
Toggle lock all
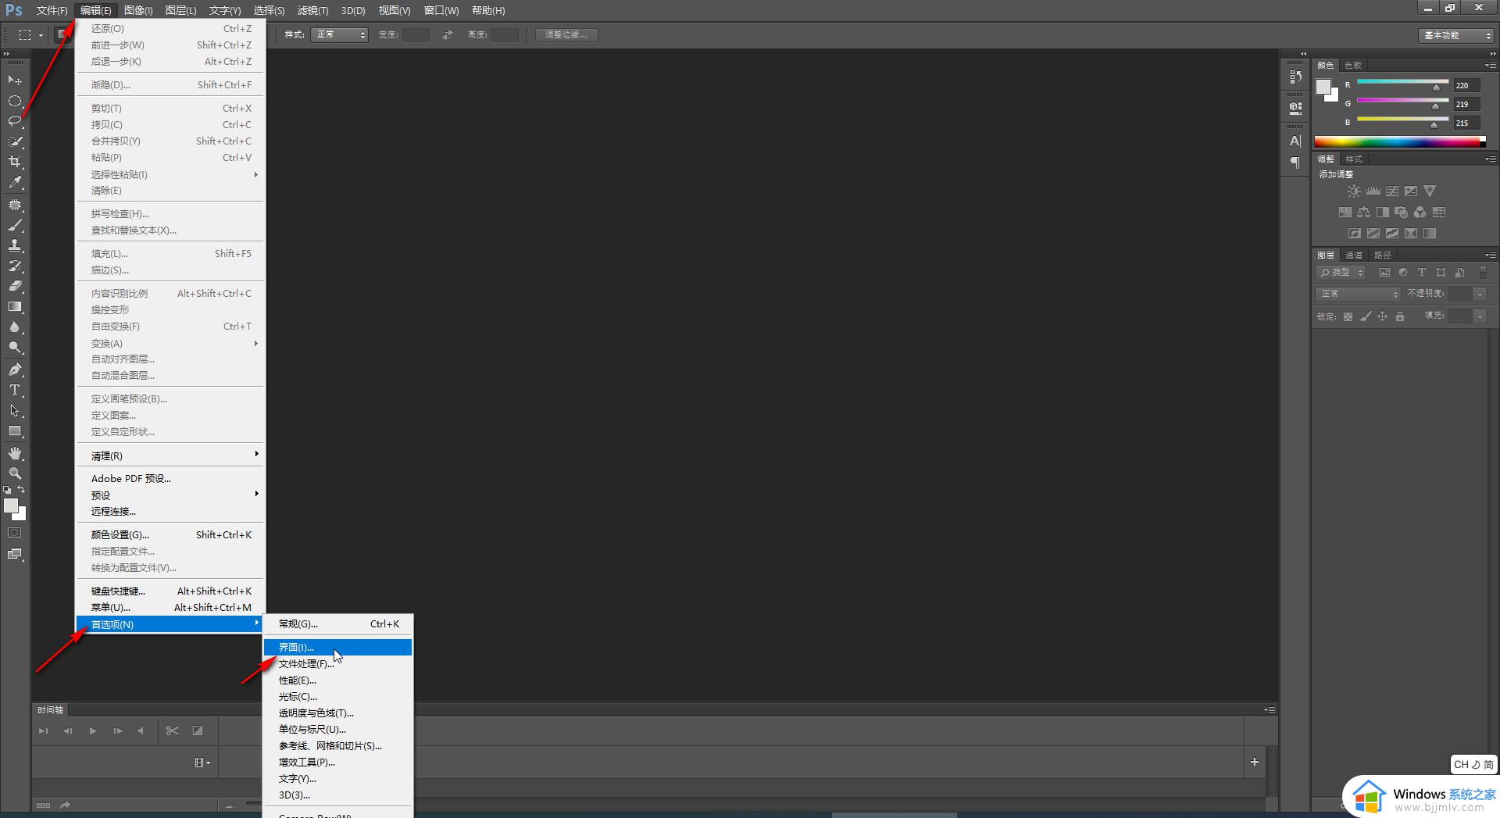click(x=1400, y=316)
